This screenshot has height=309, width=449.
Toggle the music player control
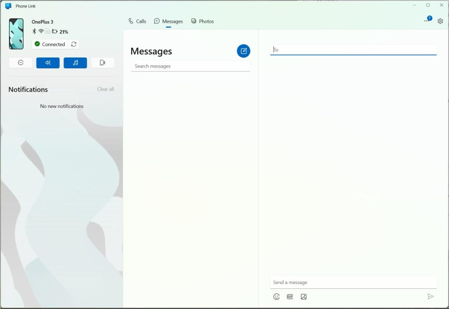point(75,63)
